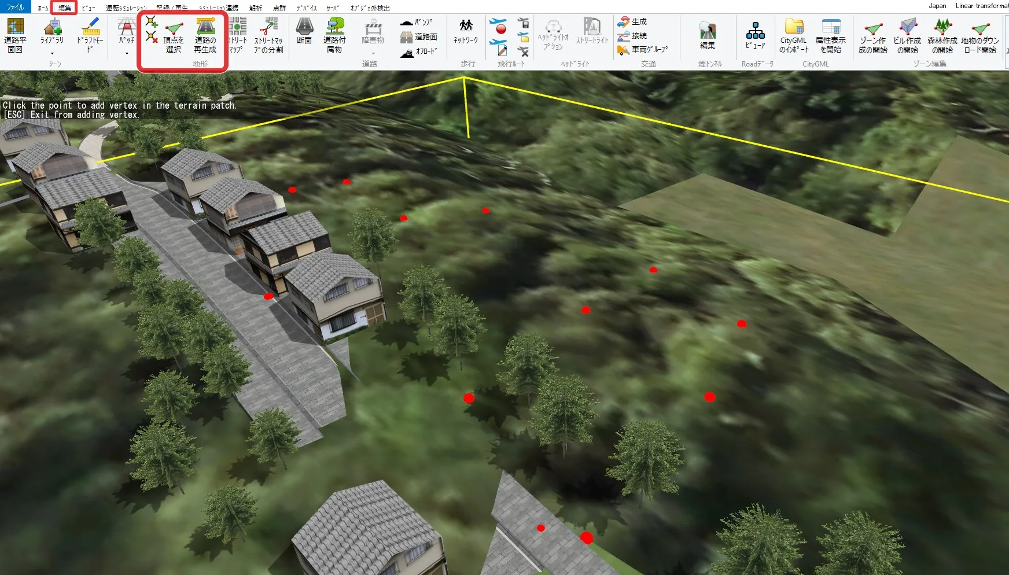Start ビル作成の開始 building creation
Viewport: 1009px width, 575px height.
[x=907, y=36]
